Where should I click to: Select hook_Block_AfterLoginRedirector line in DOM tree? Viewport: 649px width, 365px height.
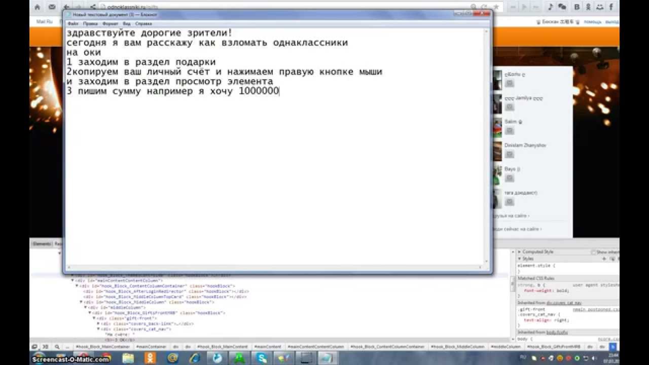click(x=165, y=291)
